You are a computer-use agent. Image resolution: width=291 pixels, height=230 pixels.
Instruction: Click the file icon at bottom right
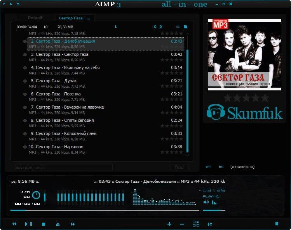(x=277, y=223)
